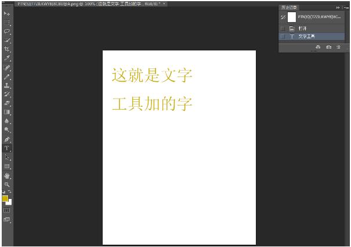Select the Eraser tool
This screenshot has height=247, width=351.
[x=7, y=103]
